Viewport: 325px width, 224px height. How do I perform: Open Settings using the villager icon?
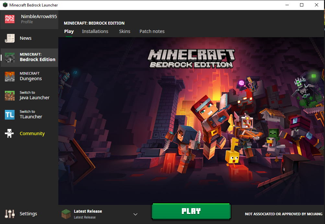coord(9,214)
